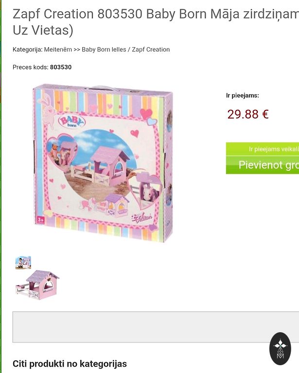Select the pink stable house thumbnail
The height and width of the screenshot is (373, 299).
[x=37, y=284]
